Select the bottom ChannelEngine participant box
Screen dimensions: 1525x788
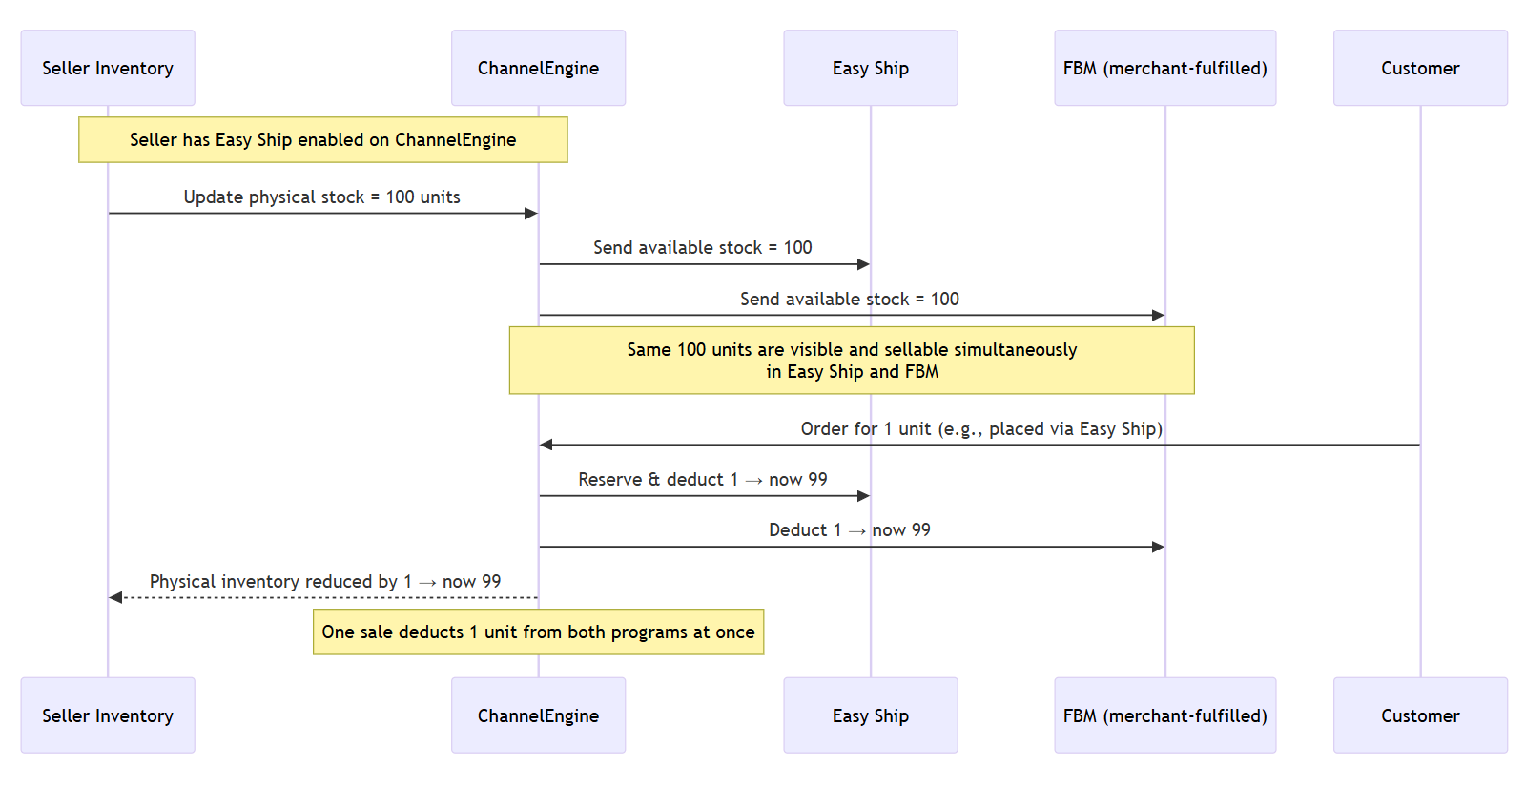(538, 715)
